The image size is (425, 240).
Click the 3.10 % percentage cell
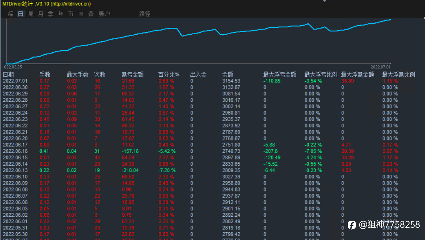pyautogui.click(x=166, y=126)
